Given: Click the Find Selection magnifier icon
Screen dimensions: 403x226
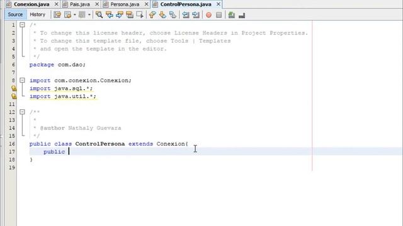Looking at the screenshot, I should click(x=99, y=15).
